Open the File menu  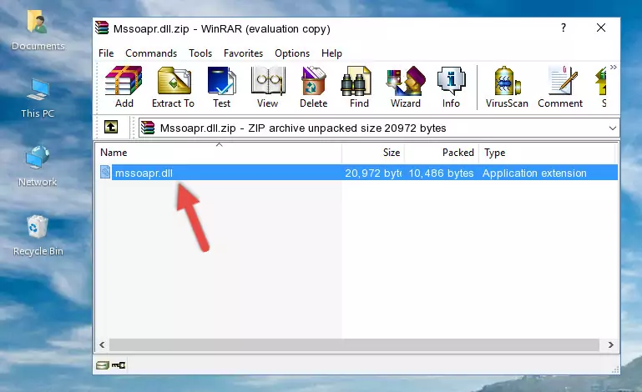pyautogui.click(x=106, y=53)
